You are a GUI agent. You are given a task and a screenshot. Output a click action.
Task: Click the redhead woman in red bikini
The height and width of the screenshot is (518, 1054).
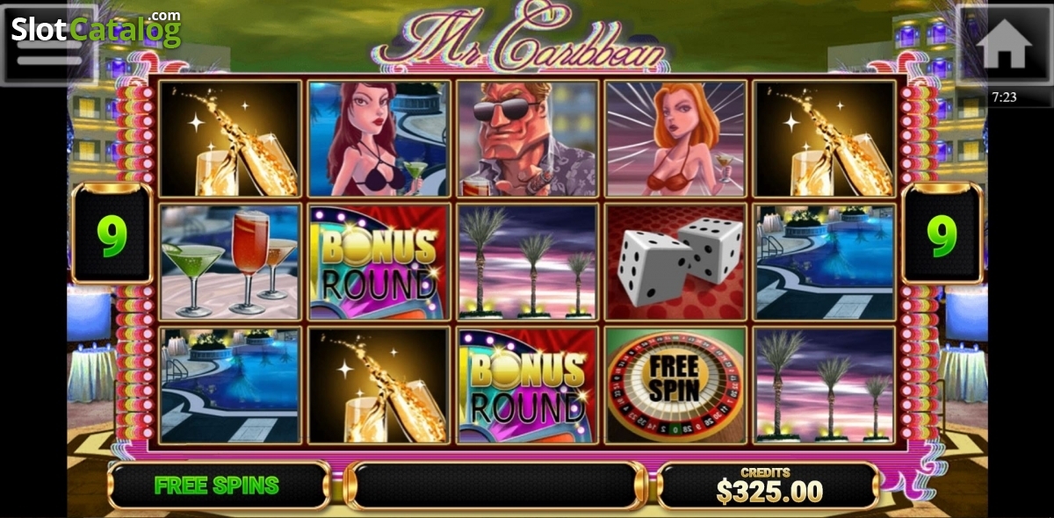[676, 139]
